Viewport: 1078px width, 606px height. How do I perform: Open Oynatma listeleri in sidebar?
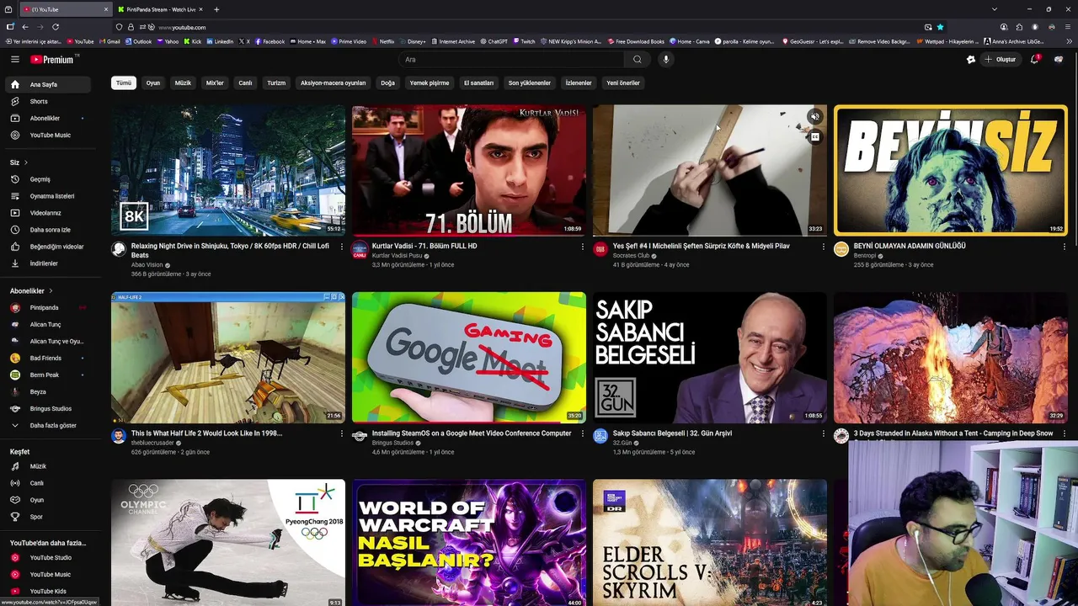(48, 196)
